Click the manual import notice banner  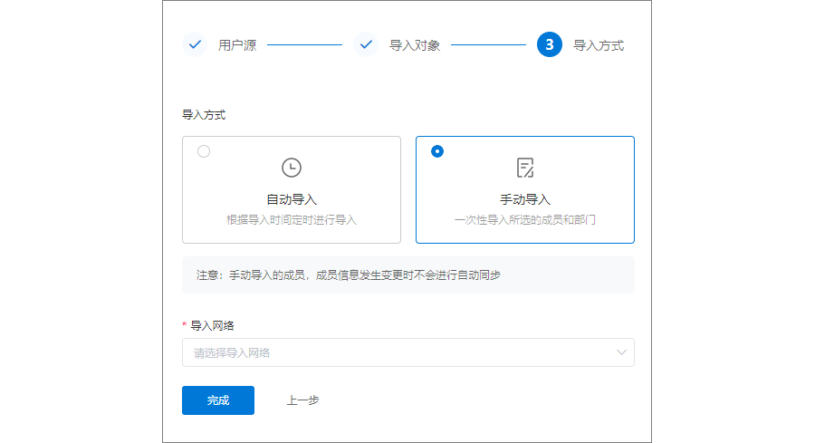click(408, 275)
